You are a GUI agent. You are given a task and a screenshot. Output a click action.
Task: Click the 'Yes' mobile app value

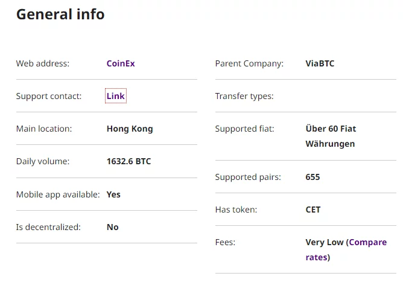[113, 194]
